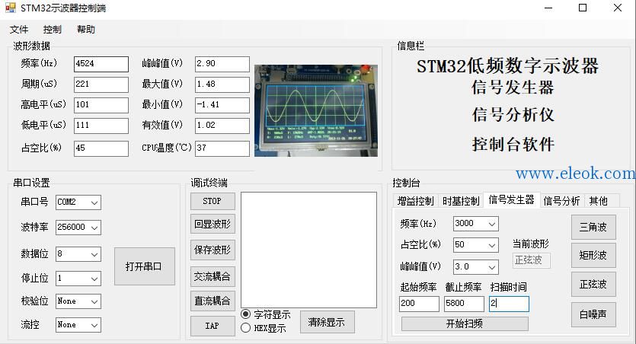Expand the 校验位 None dropdown
This screenshot has width=636, height=344.
click(94, 302)
